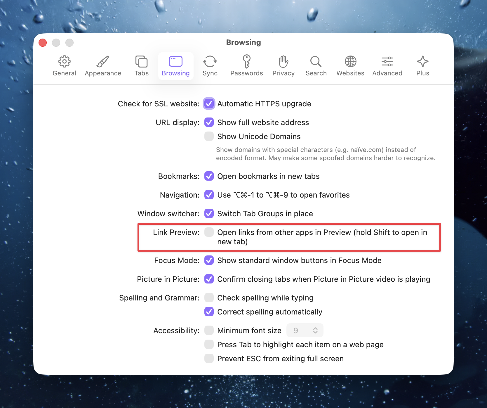Open the General settings gear icon
The height and width of the screenshot is (408, 487).
click(64, 62)
